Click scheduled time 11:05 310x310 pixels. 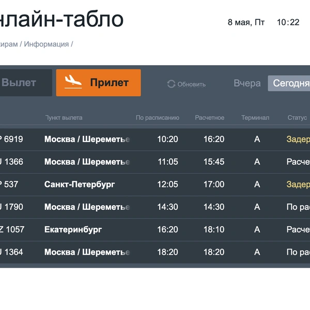tap(168, 162)
